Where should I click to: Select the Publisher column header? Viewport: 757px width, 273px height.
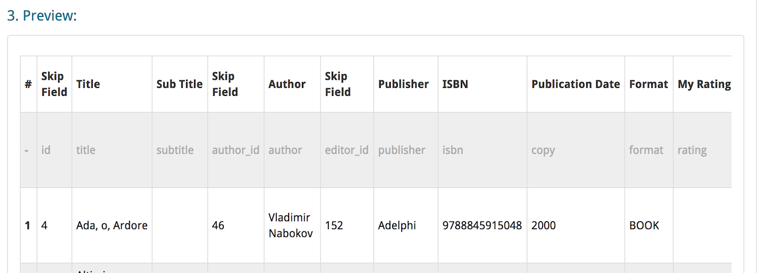403,84
